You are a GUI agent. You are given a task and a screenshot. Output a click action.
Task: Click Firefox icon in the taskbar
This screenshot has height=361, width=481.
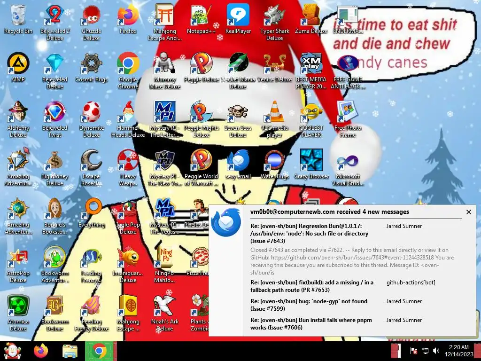pos(41,351)
